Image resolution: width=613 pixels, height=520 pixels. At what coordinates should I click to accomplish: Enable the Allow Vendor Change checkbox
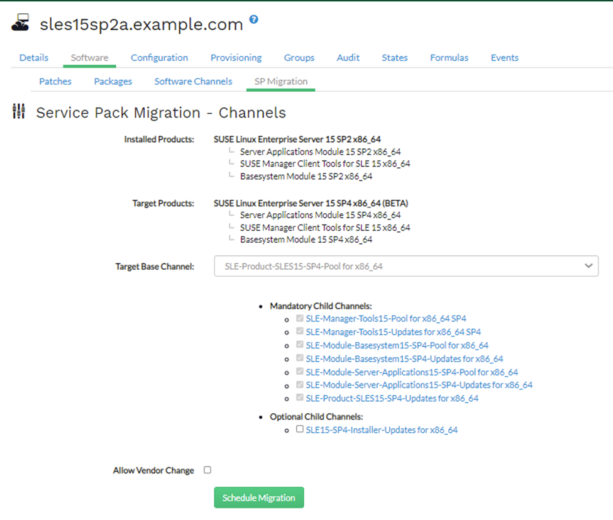click(x=207, y=470)
